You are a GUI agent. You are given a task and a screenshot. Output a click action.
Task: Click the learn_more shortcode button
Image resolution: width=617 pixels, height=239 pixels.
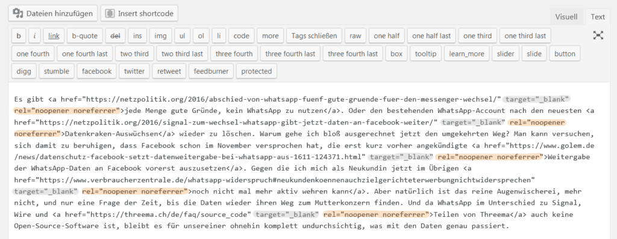[467, 54]
